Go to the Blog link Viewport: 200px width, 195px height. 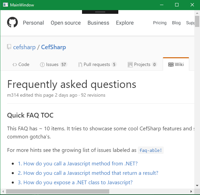click(x=176, y=23)
